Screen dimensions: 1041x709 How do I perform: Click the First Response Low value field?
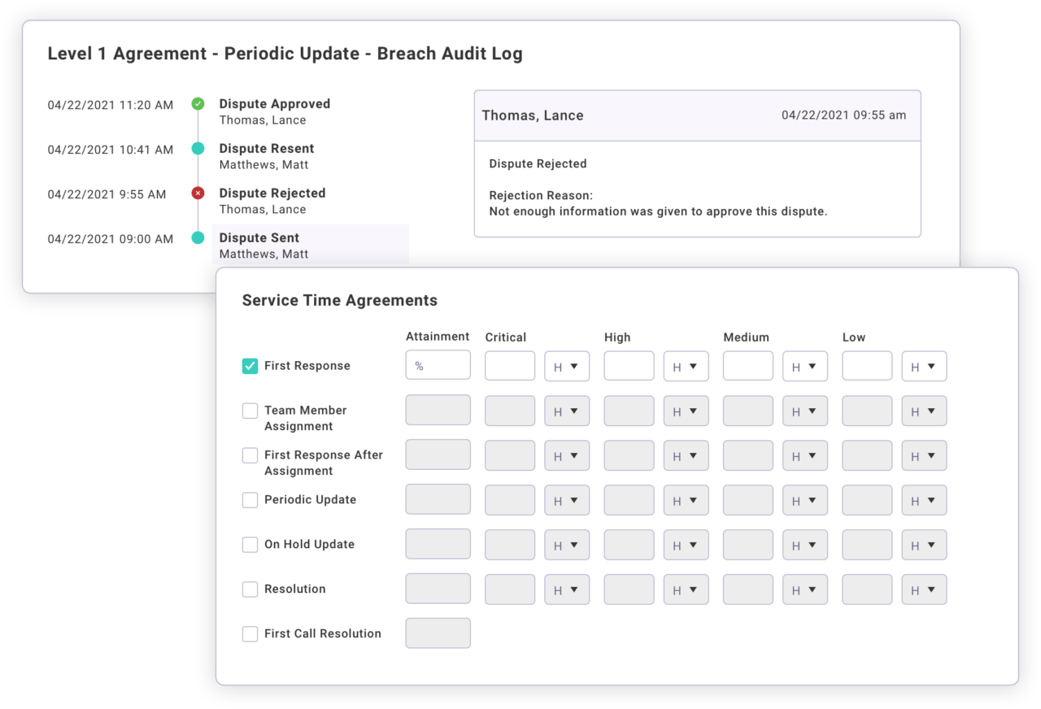click(x=867, y=366)
